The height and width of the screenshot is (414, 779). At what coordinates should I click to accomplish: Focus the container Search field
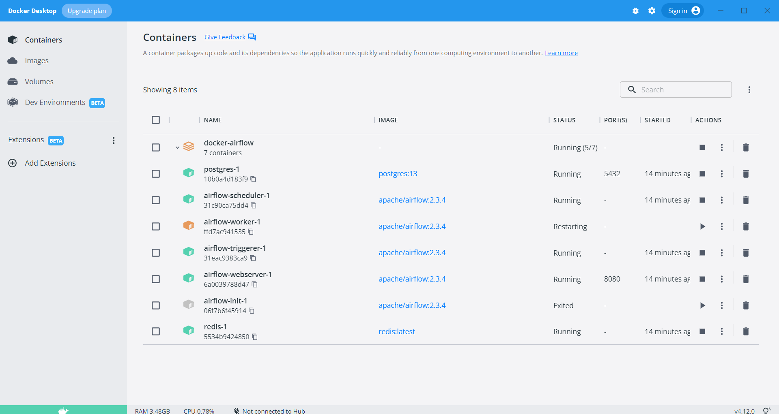pyautogui.click(x=676, y=90)
